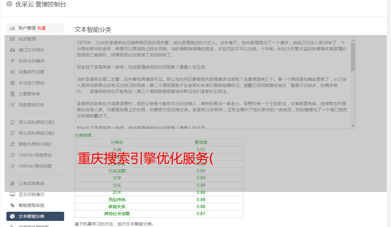This screenshot has height=227, width=391.
Task: Select the 艺术 category cell
Action: [117, 192]
